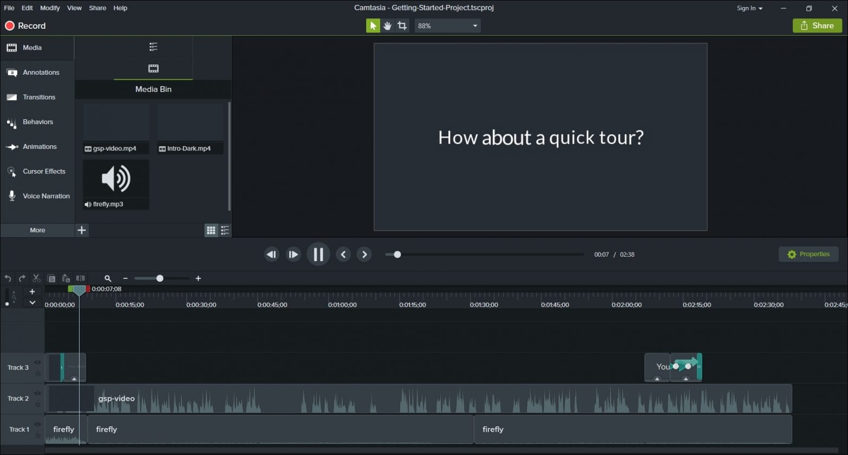Viewport: 848px width, 455px height.
Task: Cut the selected media with scissors icon
Action: coord(36,278)
